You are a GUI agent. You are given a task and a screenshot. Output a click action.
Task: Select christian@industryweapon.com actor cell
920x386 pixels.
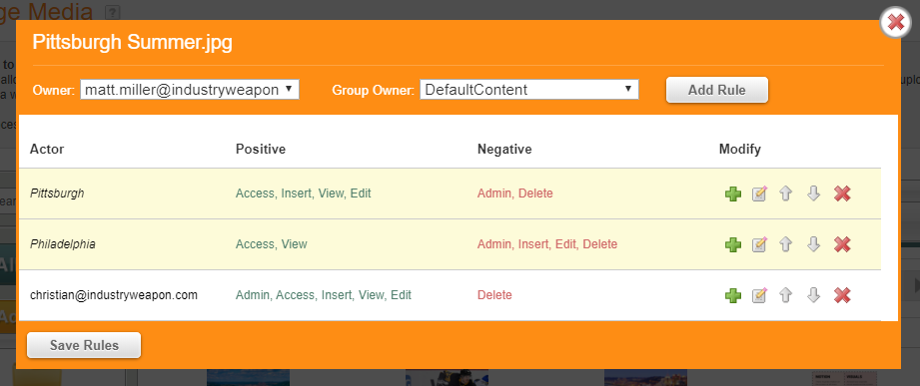[x=114, y=295]
